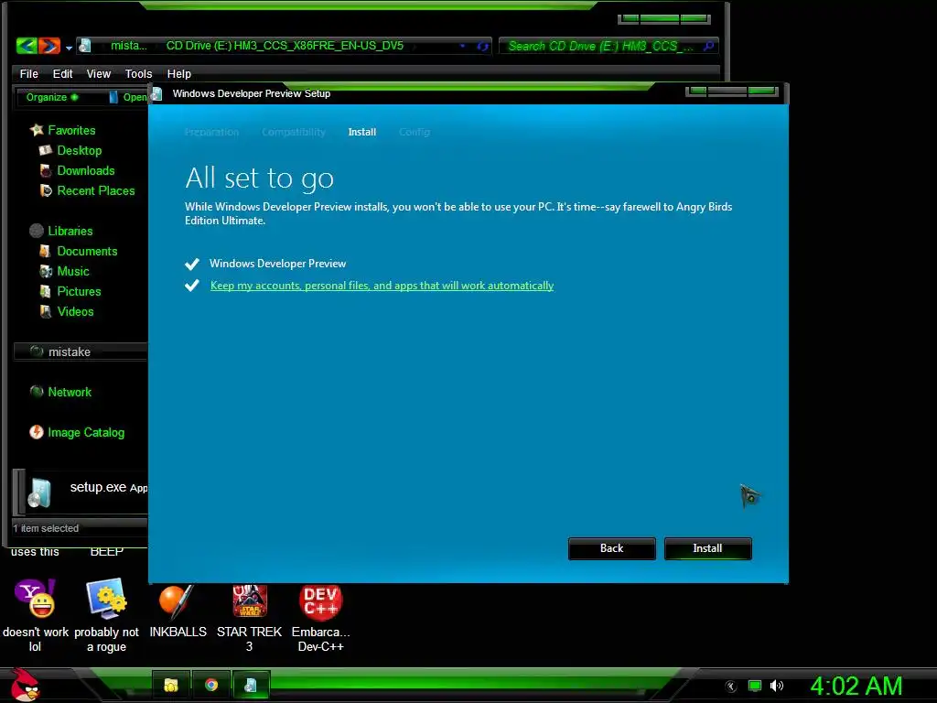Click the checkmark beside Keep my accounts
The height and width of the screenshot is (703, 937).
[x=192, y=286]
